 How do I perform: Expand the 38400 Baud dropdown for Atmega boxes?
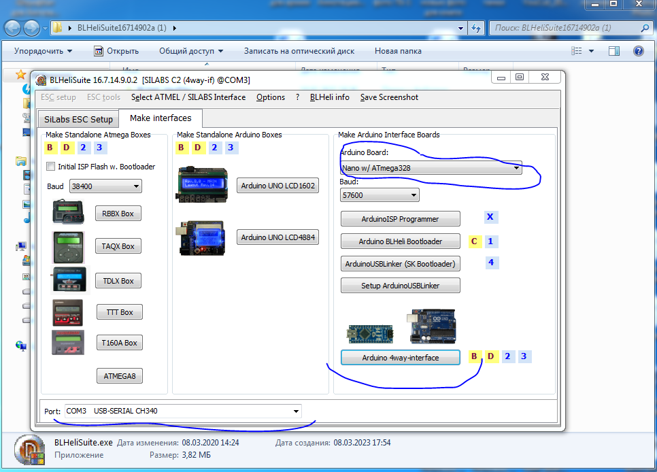(105, 186)
